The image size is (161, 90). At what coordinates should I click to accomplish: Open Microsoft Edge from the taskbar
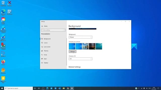point(47,88)
